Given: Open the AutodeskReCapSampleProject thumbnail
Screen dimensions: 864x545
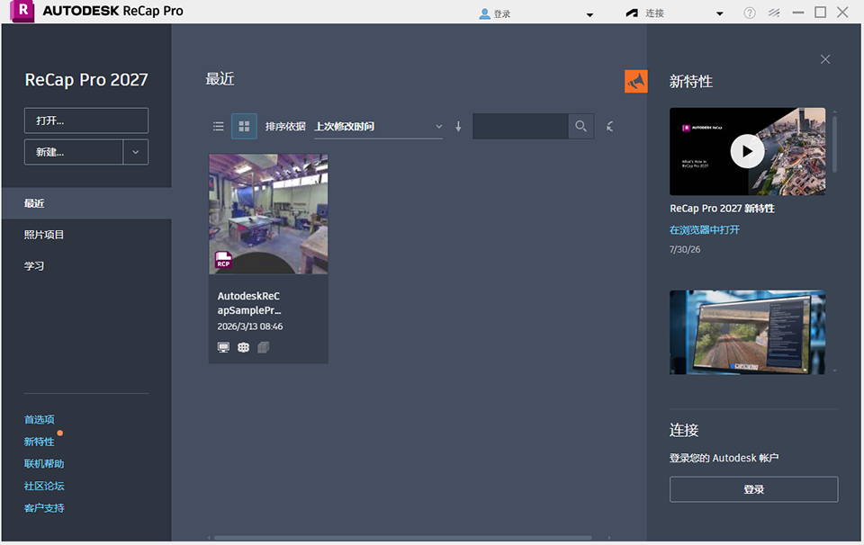Looking at the screenshot, I should tap(268, 214).
